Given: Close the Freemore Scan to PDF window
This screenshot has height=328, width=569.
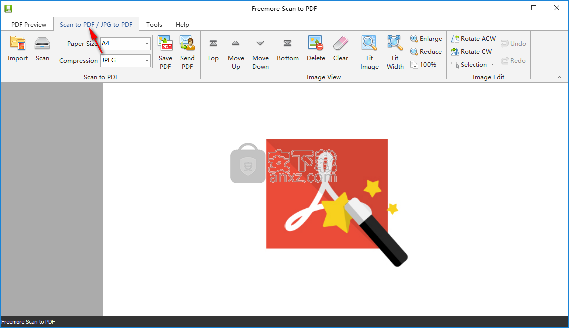Looking at the screenshot, I should 557,8.
